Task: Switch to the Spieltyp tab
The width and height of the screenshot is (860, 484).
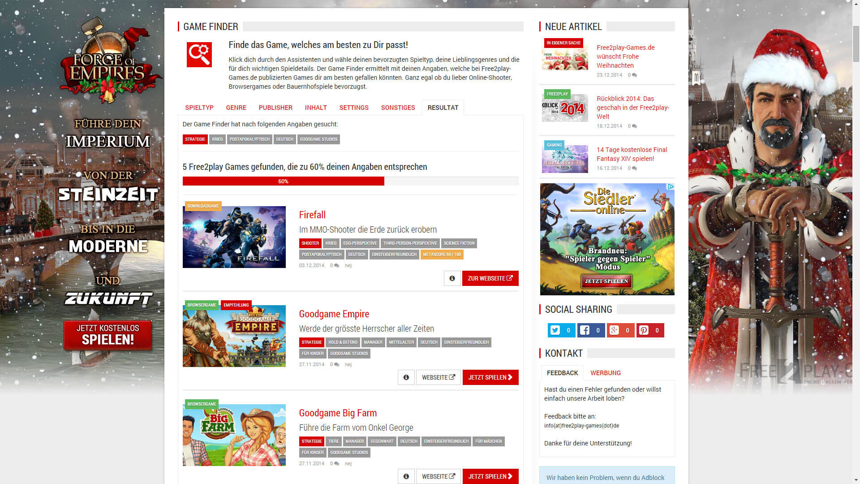Action: point(199,108)
